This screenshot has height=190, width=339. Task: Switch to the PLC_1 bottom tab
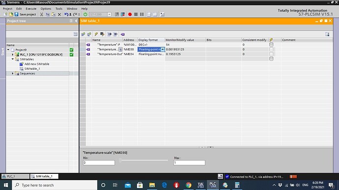click(15, 176)
